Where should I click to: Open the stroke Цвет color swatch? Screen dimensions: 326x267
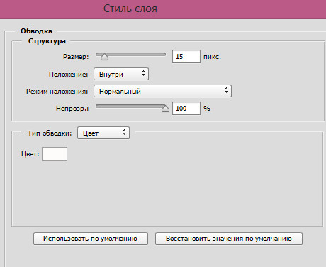click(55, 154)
